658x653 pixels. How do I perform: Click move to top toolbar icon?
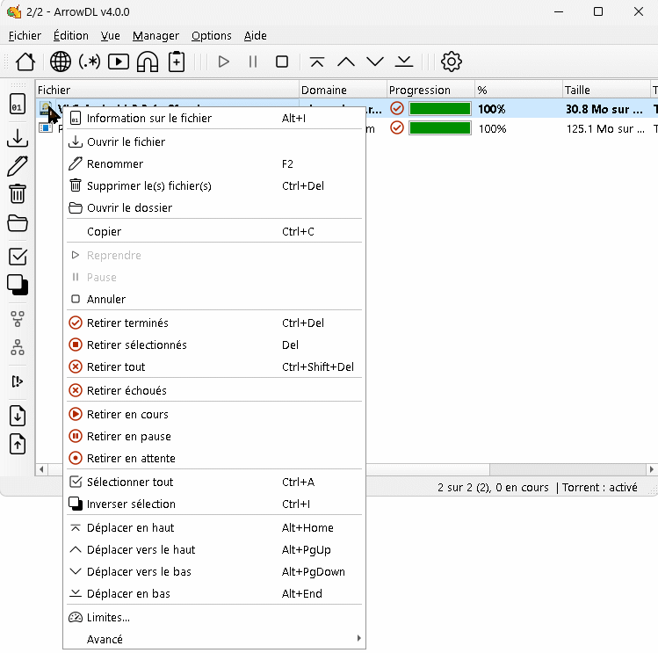(x=317, y=62)
